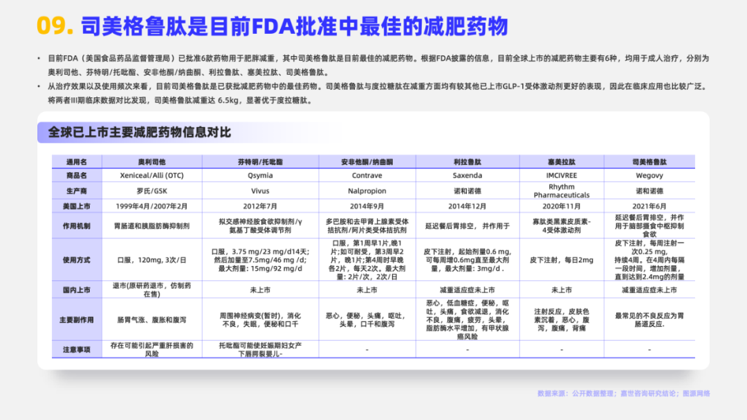Viewport: 747px width, 420px height.
Task: Select the 司美格鲁肽 table column header
Action: [649, 162]
